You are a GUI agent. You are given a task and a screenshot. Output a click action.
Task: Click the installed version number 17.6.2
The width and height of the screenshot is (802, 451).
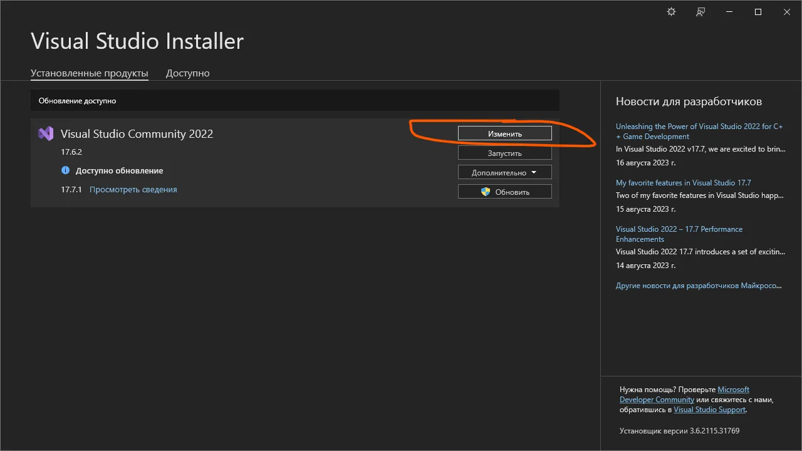point(71,152)
